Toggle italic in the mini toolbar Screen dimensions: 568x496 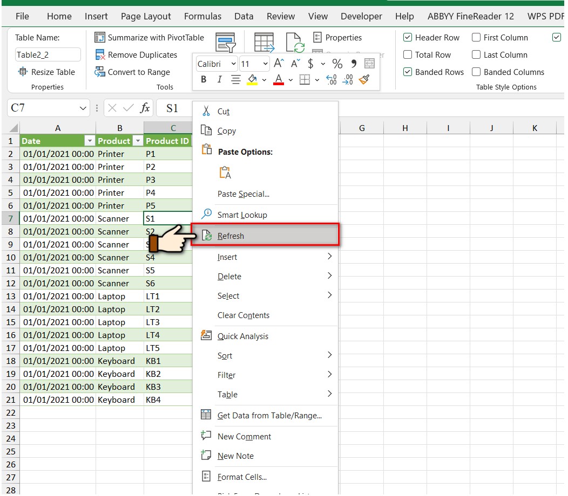(219, 80)
